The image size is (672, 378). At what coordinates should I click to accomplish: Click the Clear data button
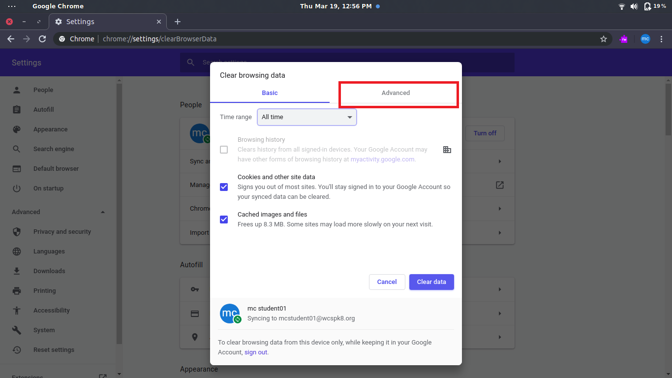click(431, 282)
